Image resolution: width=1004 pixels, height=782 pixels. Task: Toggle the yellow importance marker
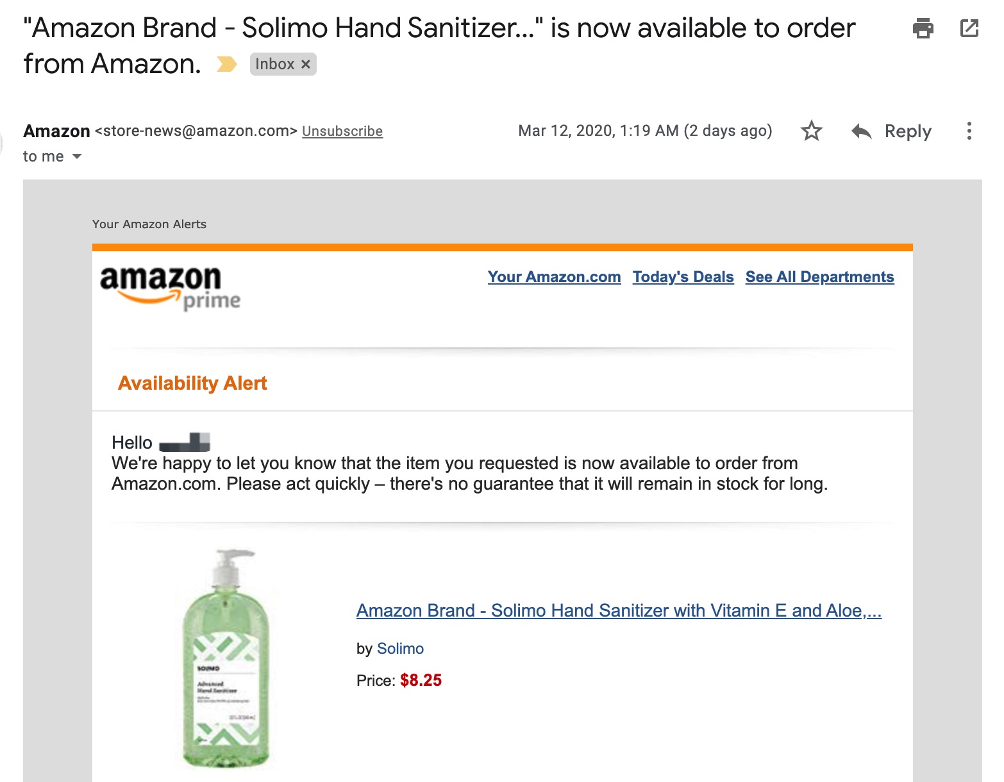tap(226, 64)
